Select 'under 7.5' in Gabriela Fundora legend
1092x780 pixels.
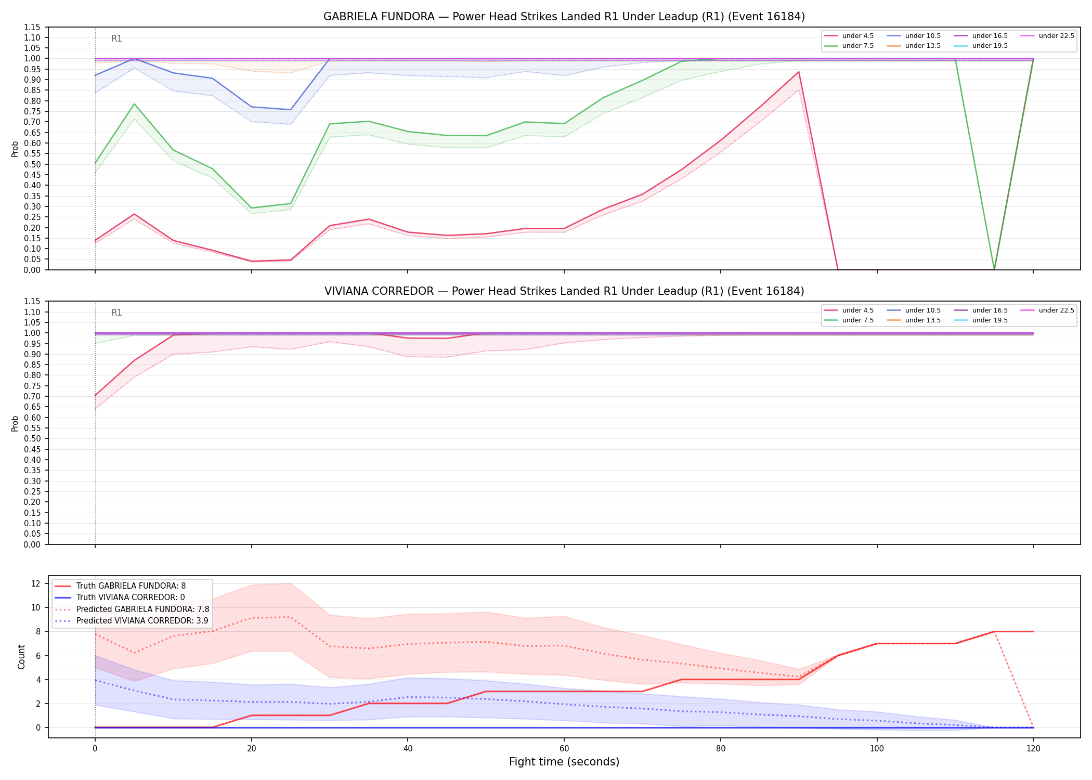point(849,46)
